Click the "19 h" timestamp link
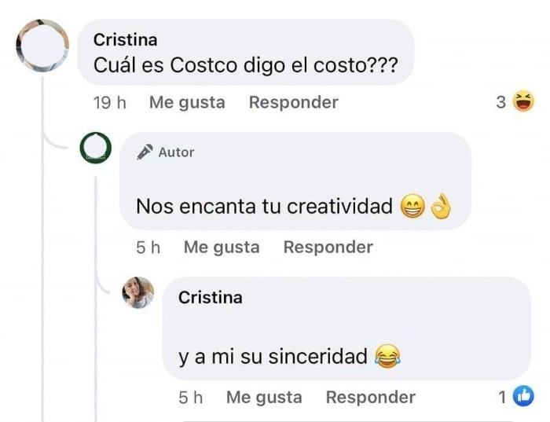 [109, 102]
